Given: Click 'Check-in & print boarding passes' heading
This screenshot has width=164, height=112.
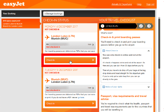Looking at the screenshot, I should click(120, 37).
